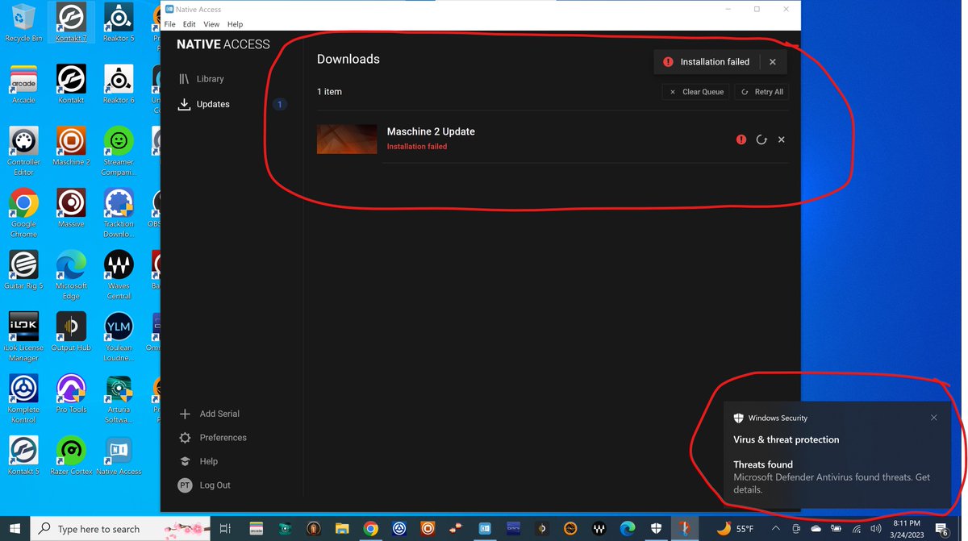Click the Maschine 2 Update thumbnail
The width and height of the screenshot is (968, 541).
pyautogui.click(x=347, y=139)
